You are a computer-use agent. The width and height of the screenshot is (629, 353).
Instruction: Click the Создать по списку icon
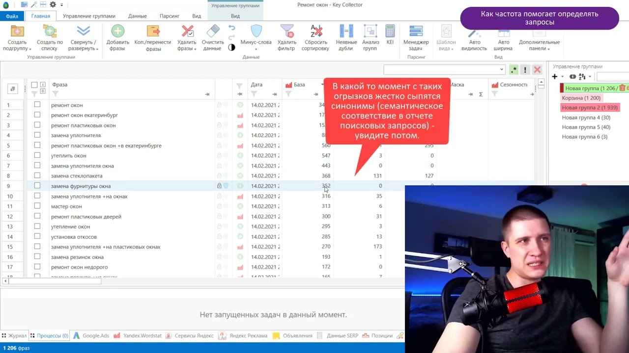pos(50,31)
